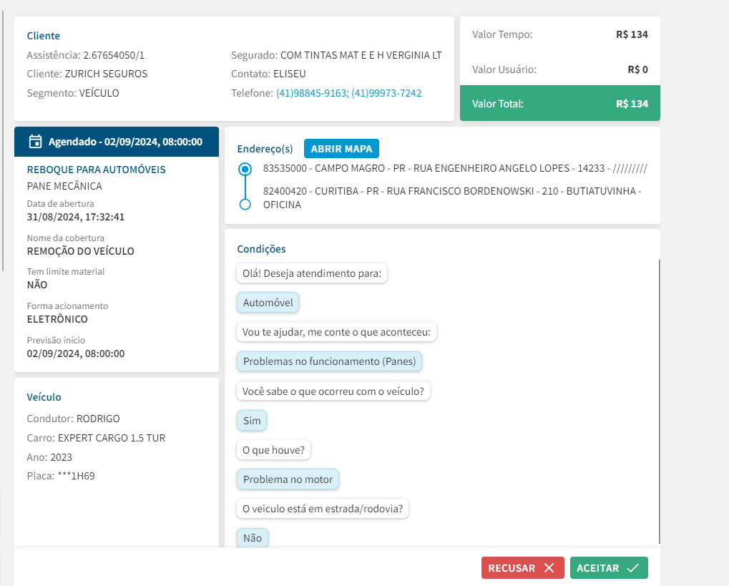Click the 'Não' answer bubble
Screen dimensions: 729x586
(253, 538)
